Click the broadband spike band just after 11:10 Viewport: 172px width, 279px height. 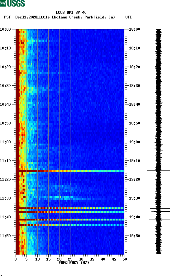(x=70, y=171)
